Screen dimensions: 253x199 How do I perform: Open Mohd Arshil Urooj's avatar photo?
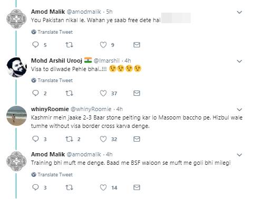tap(16, 67)
